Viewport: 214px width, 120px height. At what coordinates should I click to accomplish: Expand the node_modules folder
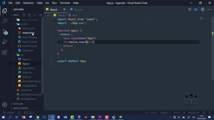tap(26, 20)
